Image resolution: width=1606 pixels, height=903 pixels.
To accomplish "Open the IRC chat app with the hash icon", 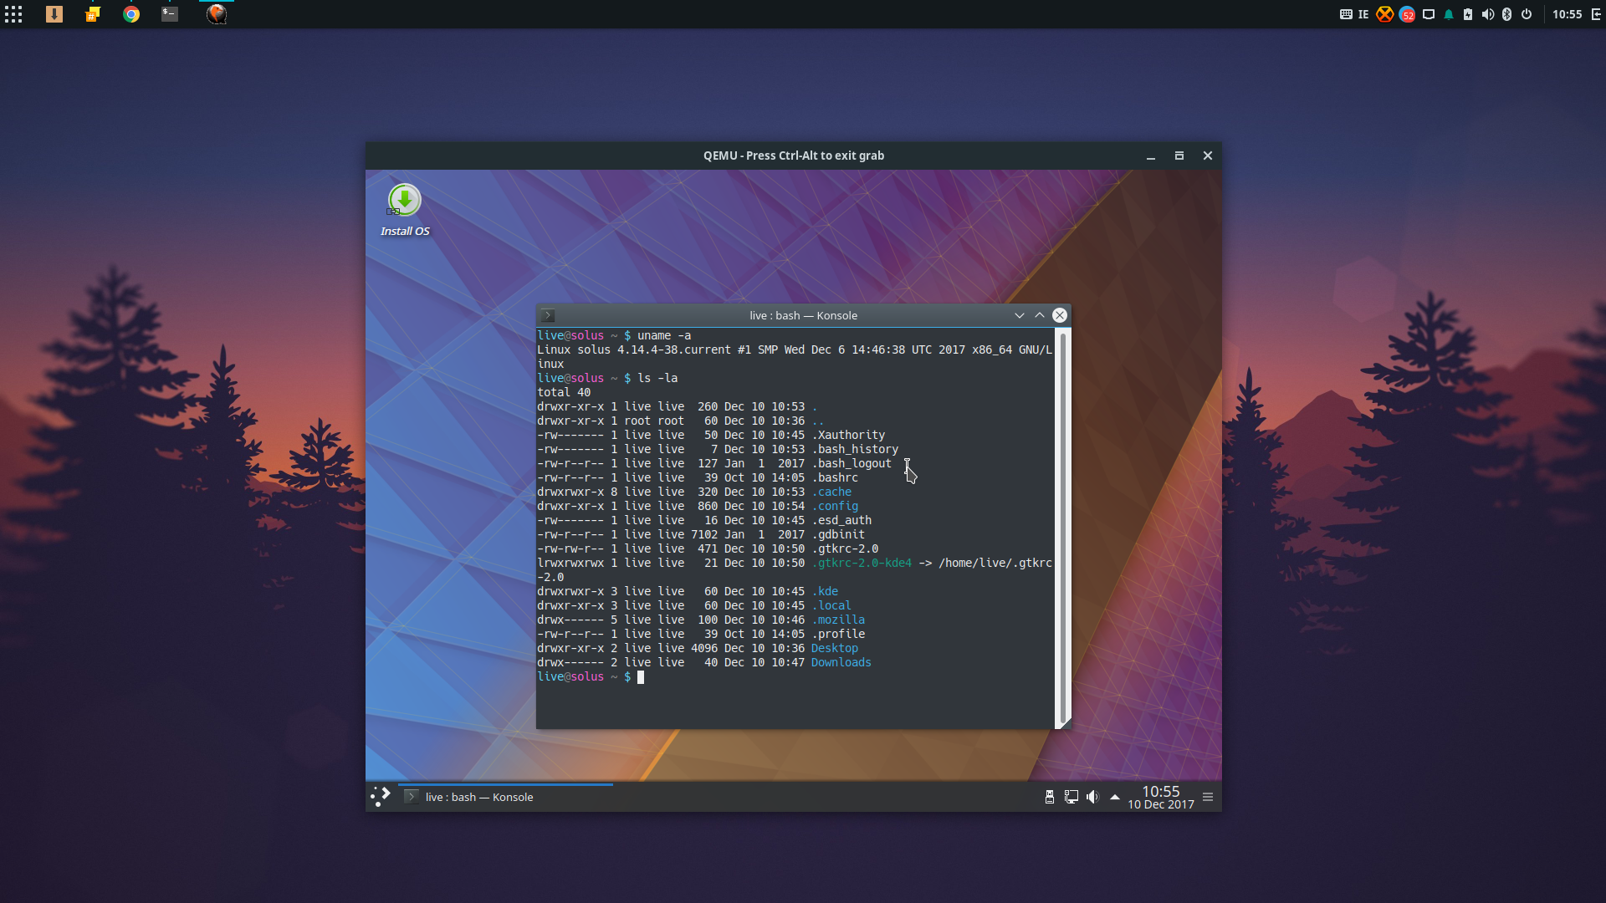I will (x=93, y=14).
